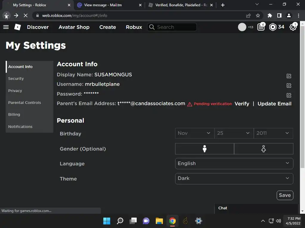Open the Theme dropdown
This screenshot has height=228, width=305.
(234, 178)
